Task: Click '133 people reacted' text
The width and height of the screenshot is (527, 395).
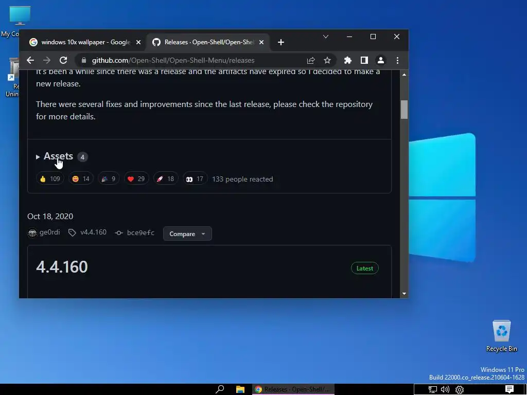Action: (x=242, y=179)
